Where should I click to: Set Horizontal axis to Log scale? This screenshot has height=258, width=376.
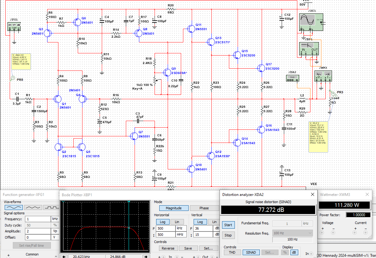pos(162,222)
